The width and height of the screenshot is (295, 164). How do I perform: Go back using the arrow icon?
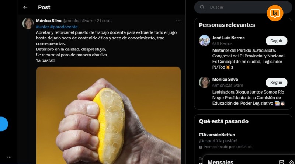(25, 7)
